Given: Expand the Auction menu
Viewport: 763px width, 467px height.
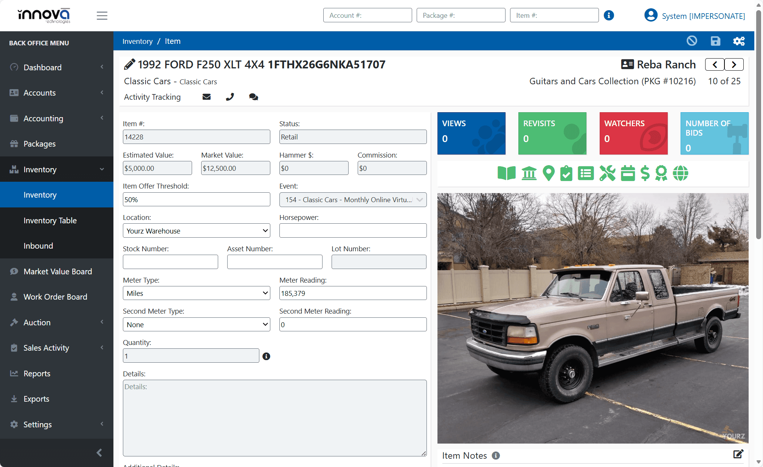Looking at the screenshot, I should [x=57, y=322].
